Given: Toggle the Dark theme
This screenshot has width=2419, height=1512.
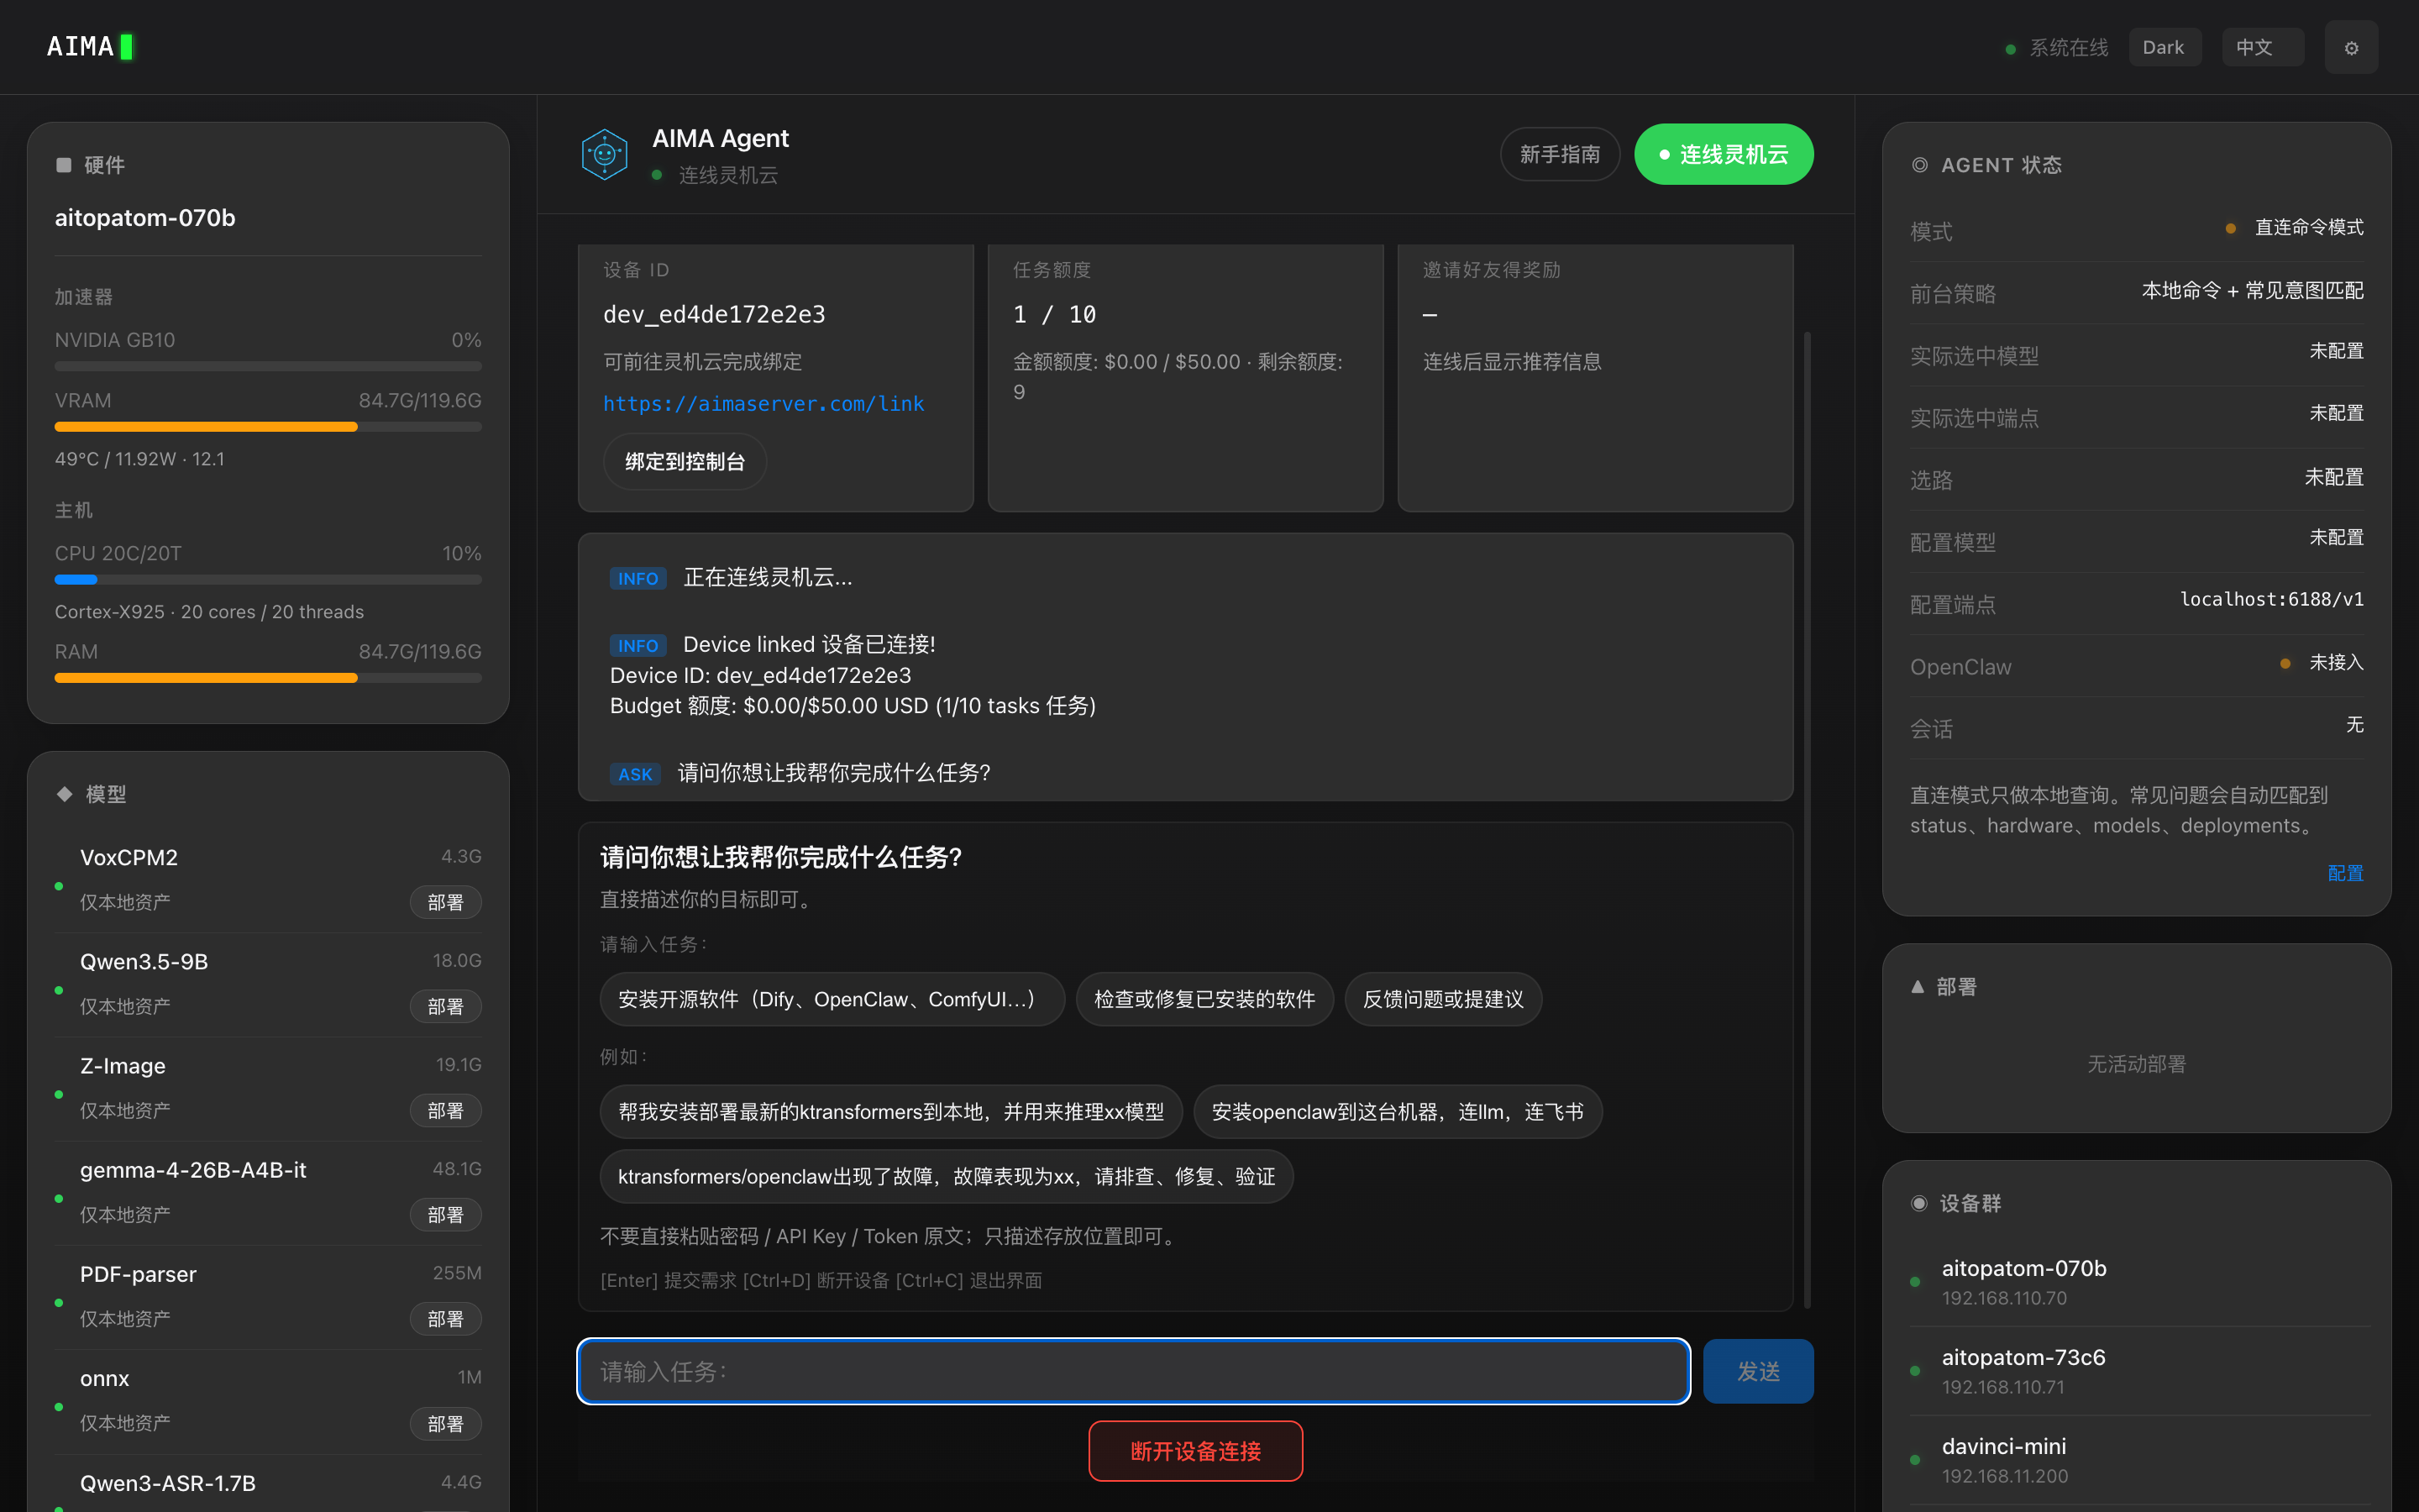Looking at the screenshot, I should click(x=2165, y=46).
